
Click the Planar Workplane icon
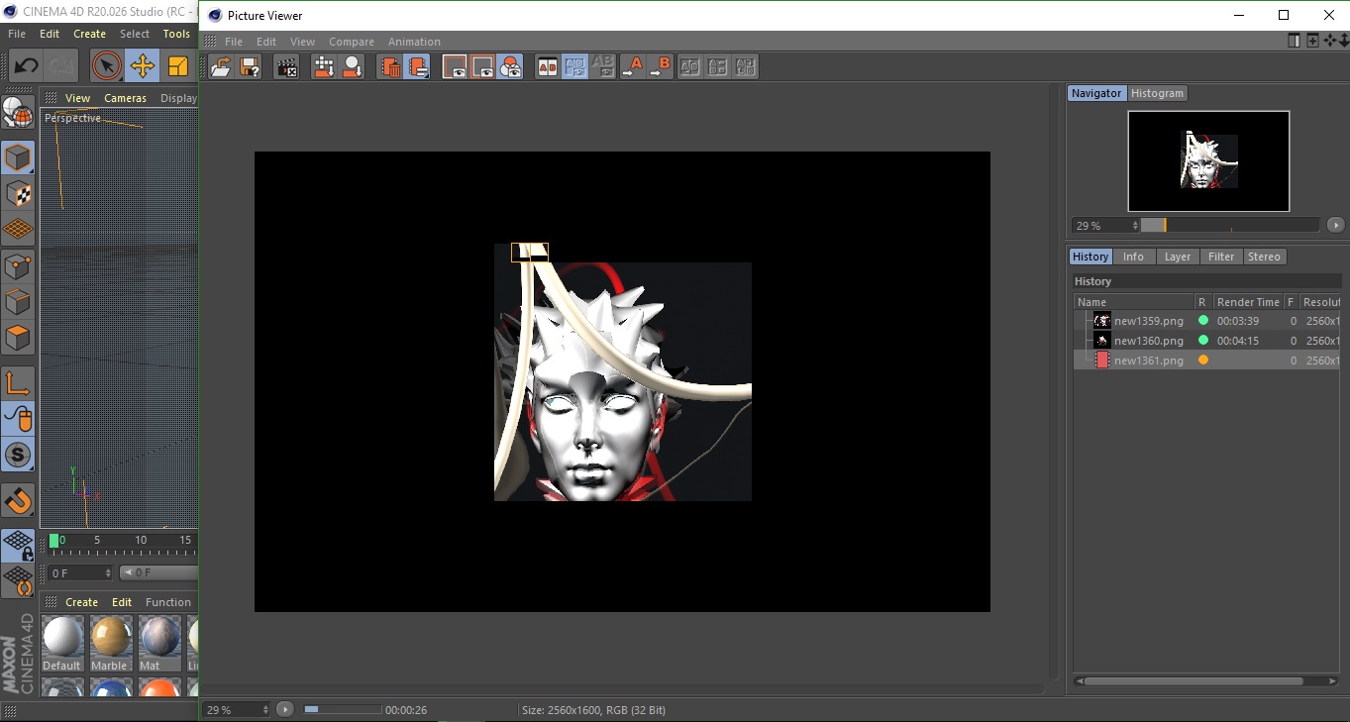pos(18,581)
